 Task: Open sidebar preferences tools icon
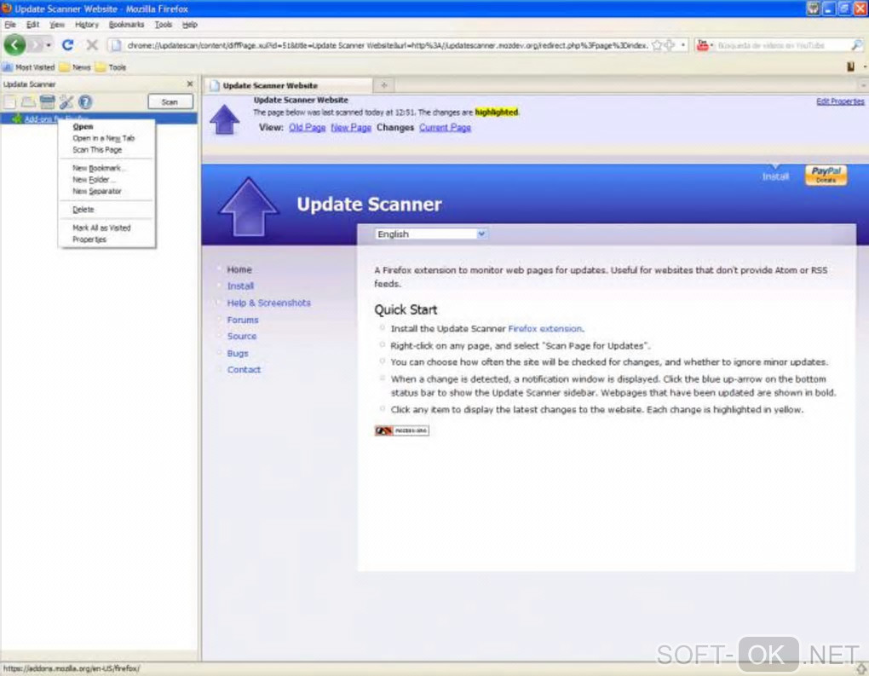(x=66, y=101)
